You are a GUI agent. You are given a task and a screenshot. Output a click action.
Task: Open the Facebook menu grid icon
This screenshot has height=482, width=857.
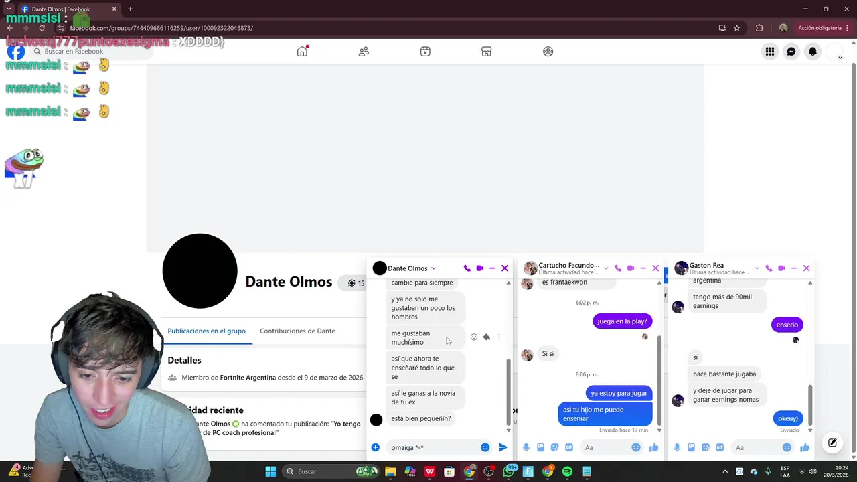pos(770,52)
